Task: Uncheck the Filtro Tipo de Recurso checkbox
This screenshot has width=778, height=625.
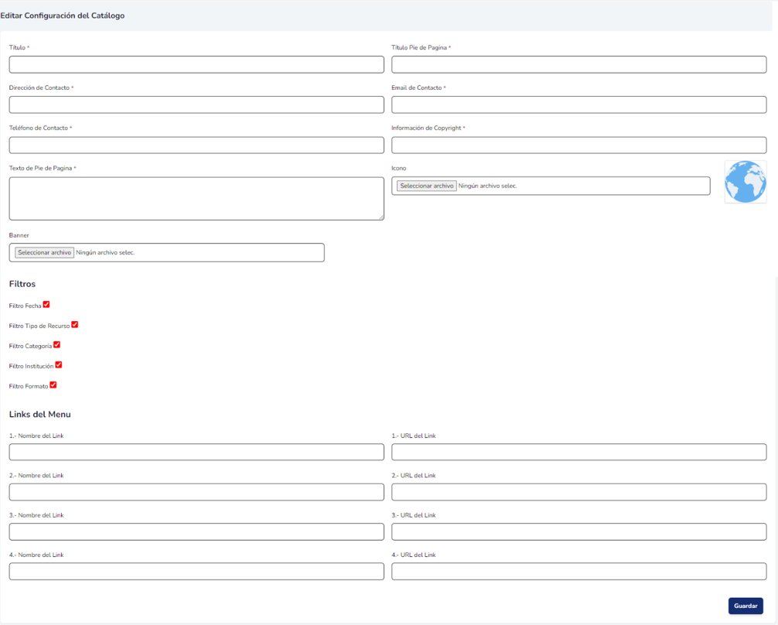Action: pos(74,325)
